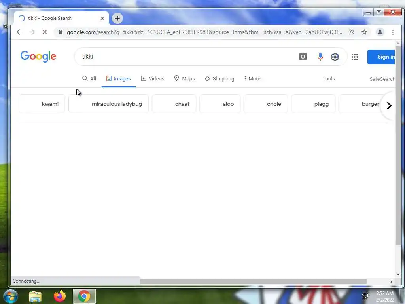Sign in to Google
The height and width of the screenshot is (304, 405).
coord(381,57)
